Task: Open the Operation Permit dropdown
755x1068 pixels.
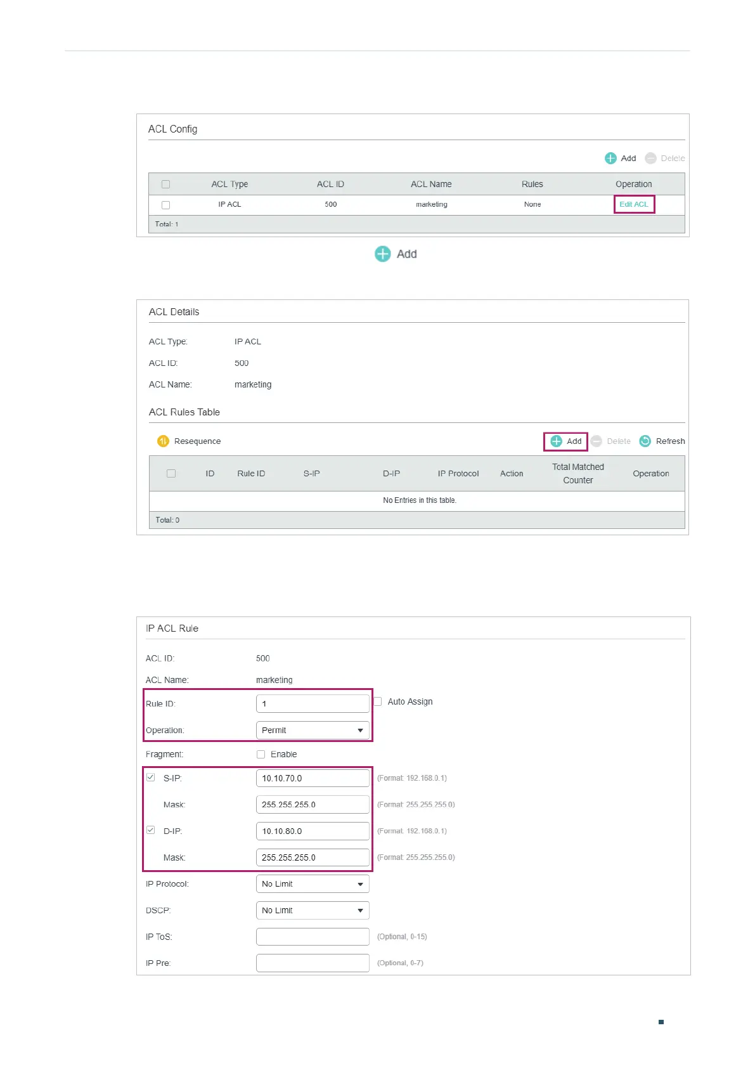Action: (x=313, y=731)
